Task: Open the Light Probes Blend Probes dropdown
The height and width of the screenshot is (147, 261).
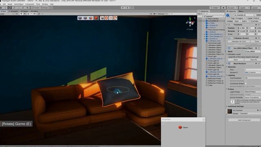Action: tap(253, 92)
